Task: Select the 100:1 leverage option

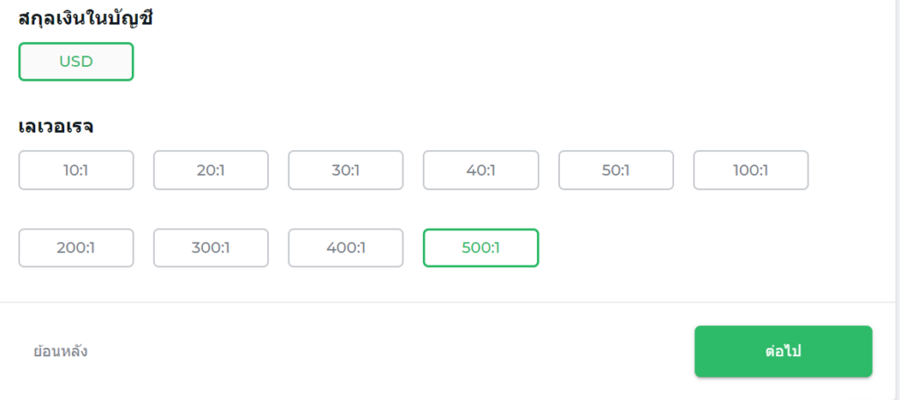Action: 751,171
